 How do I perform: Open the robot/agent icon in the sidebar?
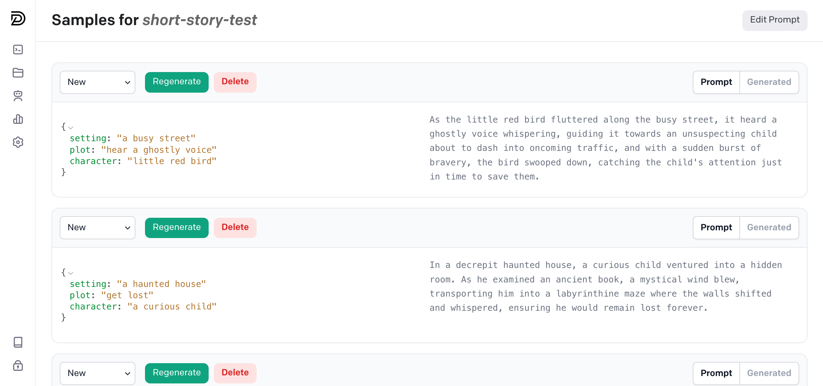point(18,96)
